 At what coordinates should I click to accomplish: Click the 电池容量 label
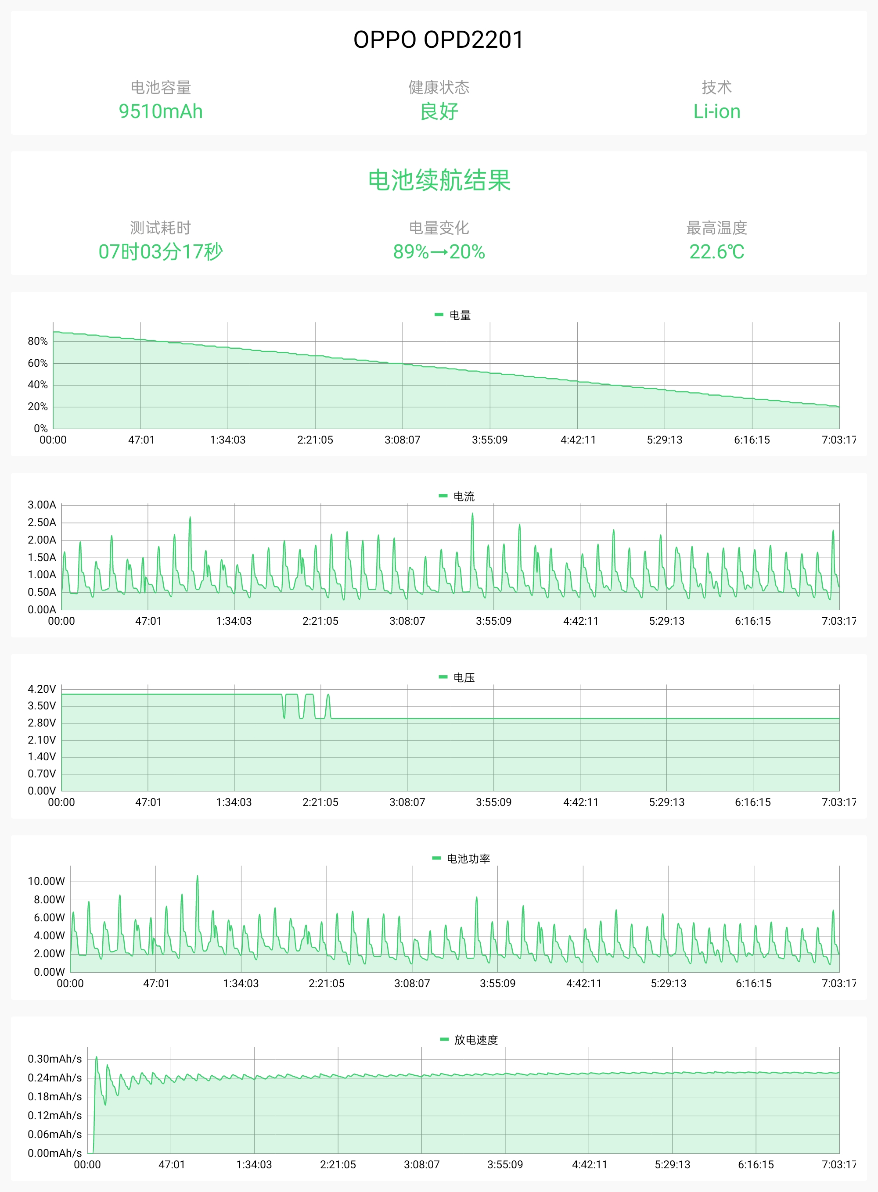pyautogui.click(x=161, y=87)
